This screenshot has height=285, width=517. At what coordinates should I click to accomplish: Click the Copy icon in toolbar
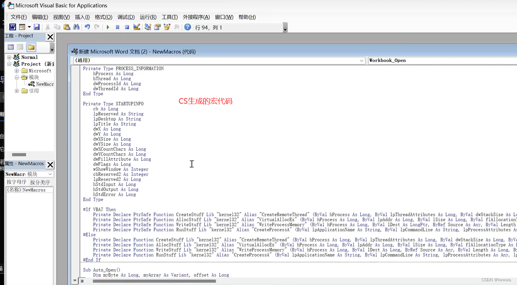coord(57,27)
